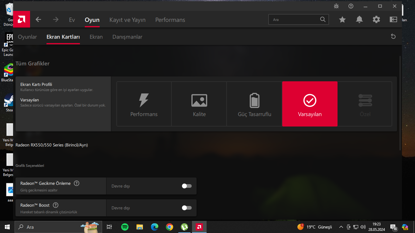Choose the Kalite graphics profile

(199, 104)
